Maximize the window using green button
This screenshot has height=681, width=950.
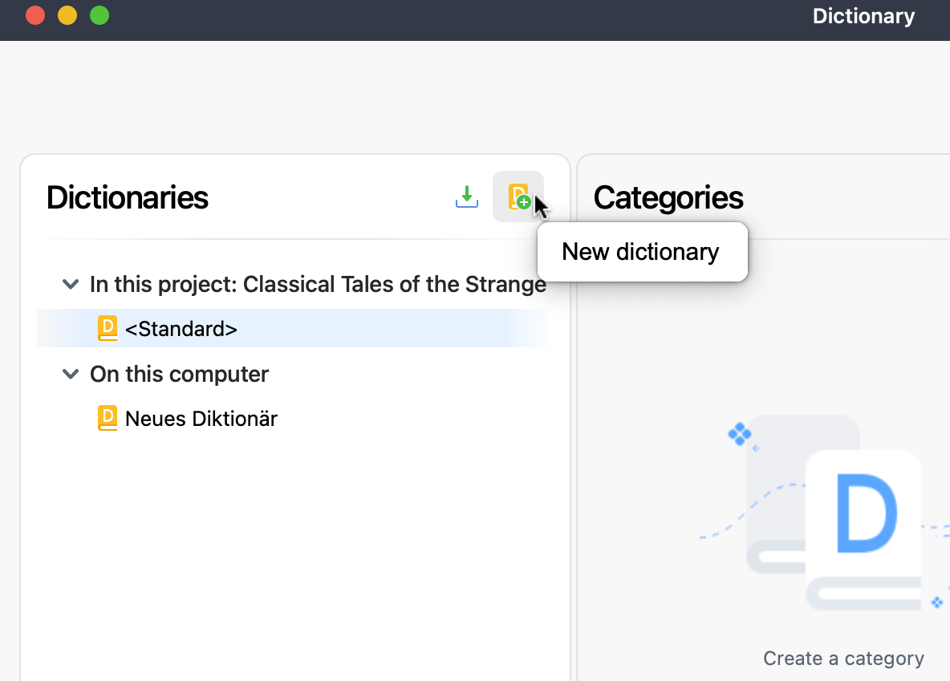(x=99, y=15)
